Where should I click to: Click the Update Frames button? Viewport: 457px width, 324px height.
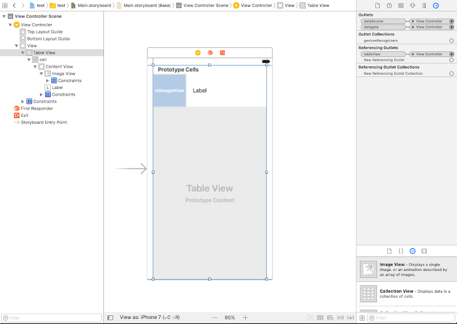click(x=310, y=318)
